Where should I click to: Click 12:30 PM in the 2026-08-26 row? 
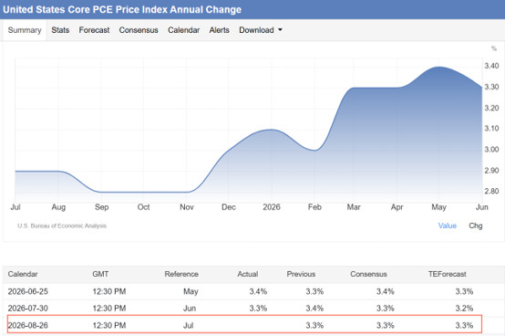pyautogui.click(x=109, y=325)
